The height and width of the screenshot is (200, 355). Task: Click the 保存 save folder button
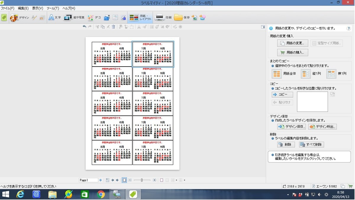click(x=182, y=18)
